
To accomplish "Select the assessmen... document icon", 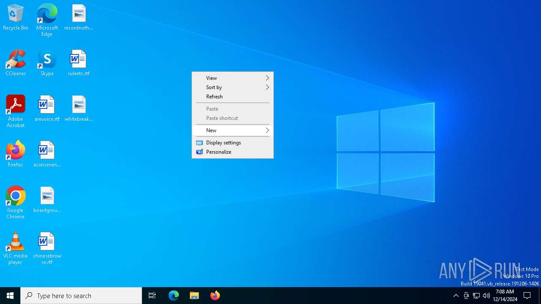I will [47, 155].
